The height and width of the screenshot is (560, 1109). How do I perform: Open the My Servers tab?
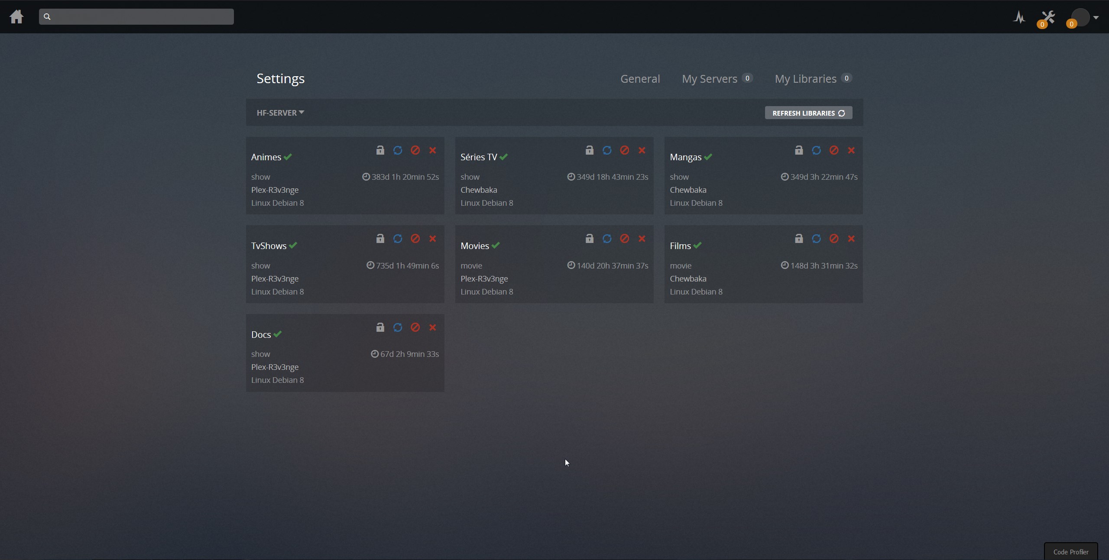pos(709,79)
